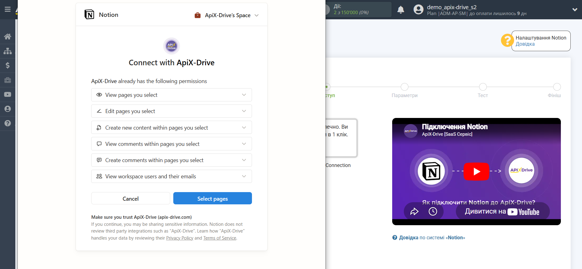Image resolution: width=582 pixels, height=269 pixels.
Task: Click the Cancel button
Action: pyautogui.click(x=131, y=199)
